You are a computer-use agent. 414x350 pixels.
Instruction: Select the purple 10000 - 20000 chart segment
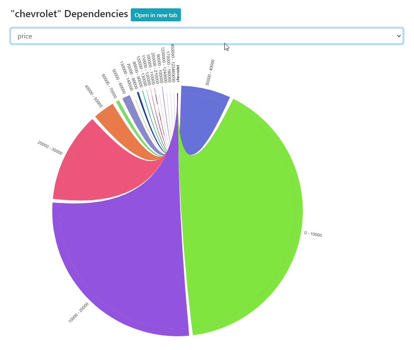[125, 259]
